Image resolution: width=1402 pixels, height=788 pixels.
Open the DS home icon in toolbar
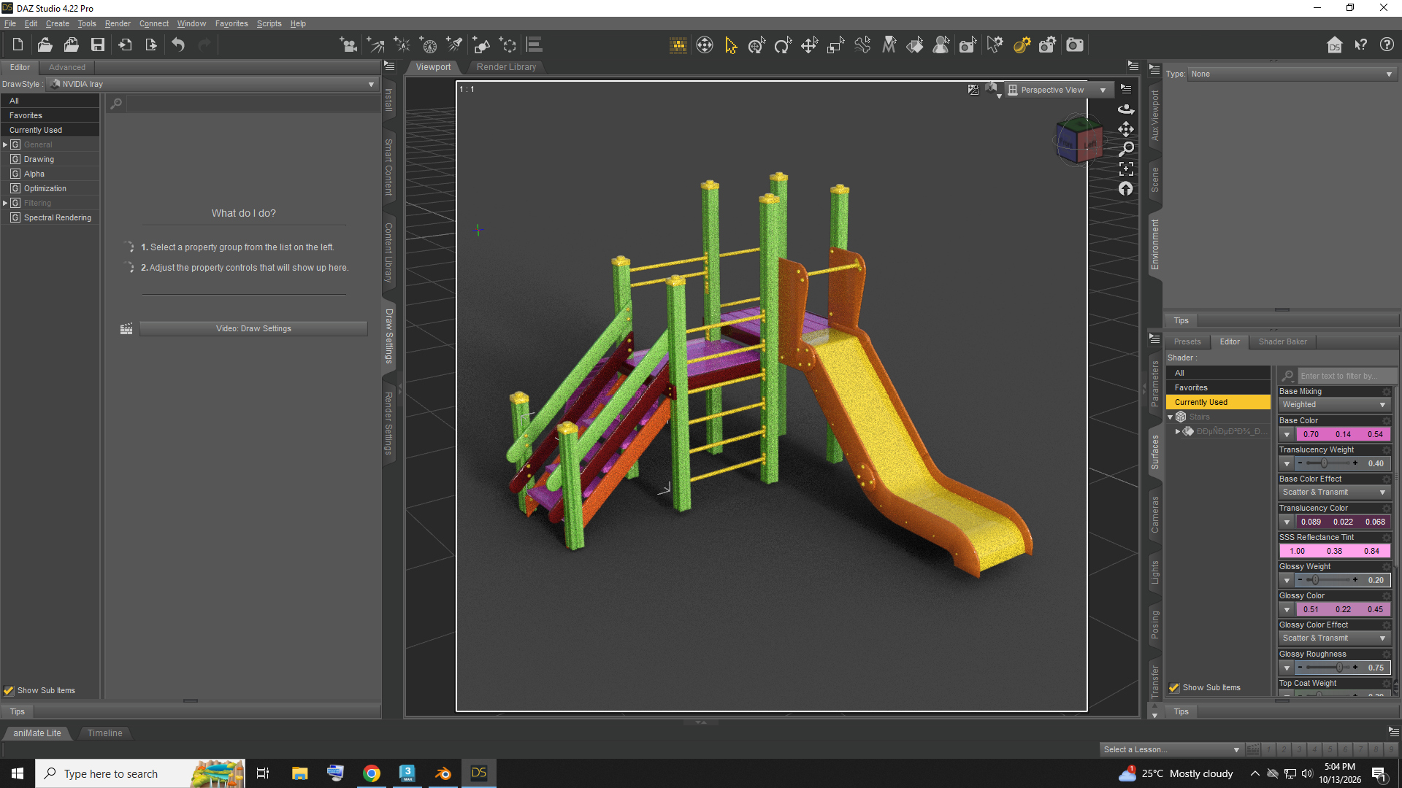pos(1335,45)
